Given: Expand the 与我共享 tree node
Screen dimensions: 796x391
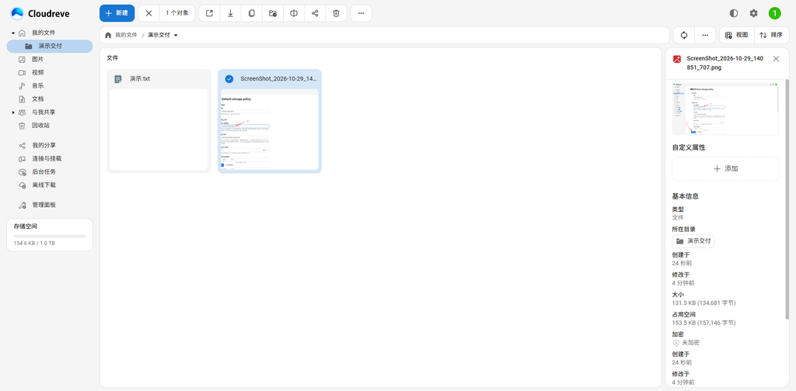Looking at the screenshot, I should point(13,112).
